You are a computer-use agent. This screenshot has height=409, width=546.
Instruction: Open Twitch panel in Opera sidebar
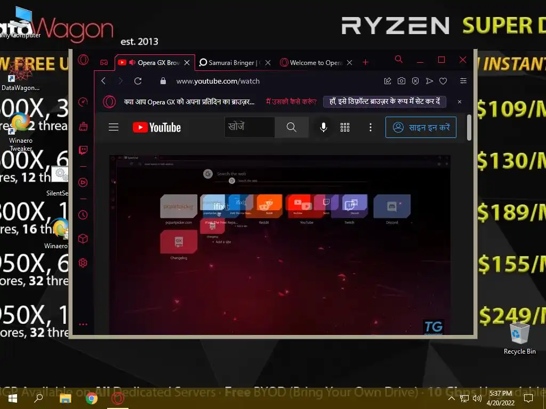[x=83, y=150]
